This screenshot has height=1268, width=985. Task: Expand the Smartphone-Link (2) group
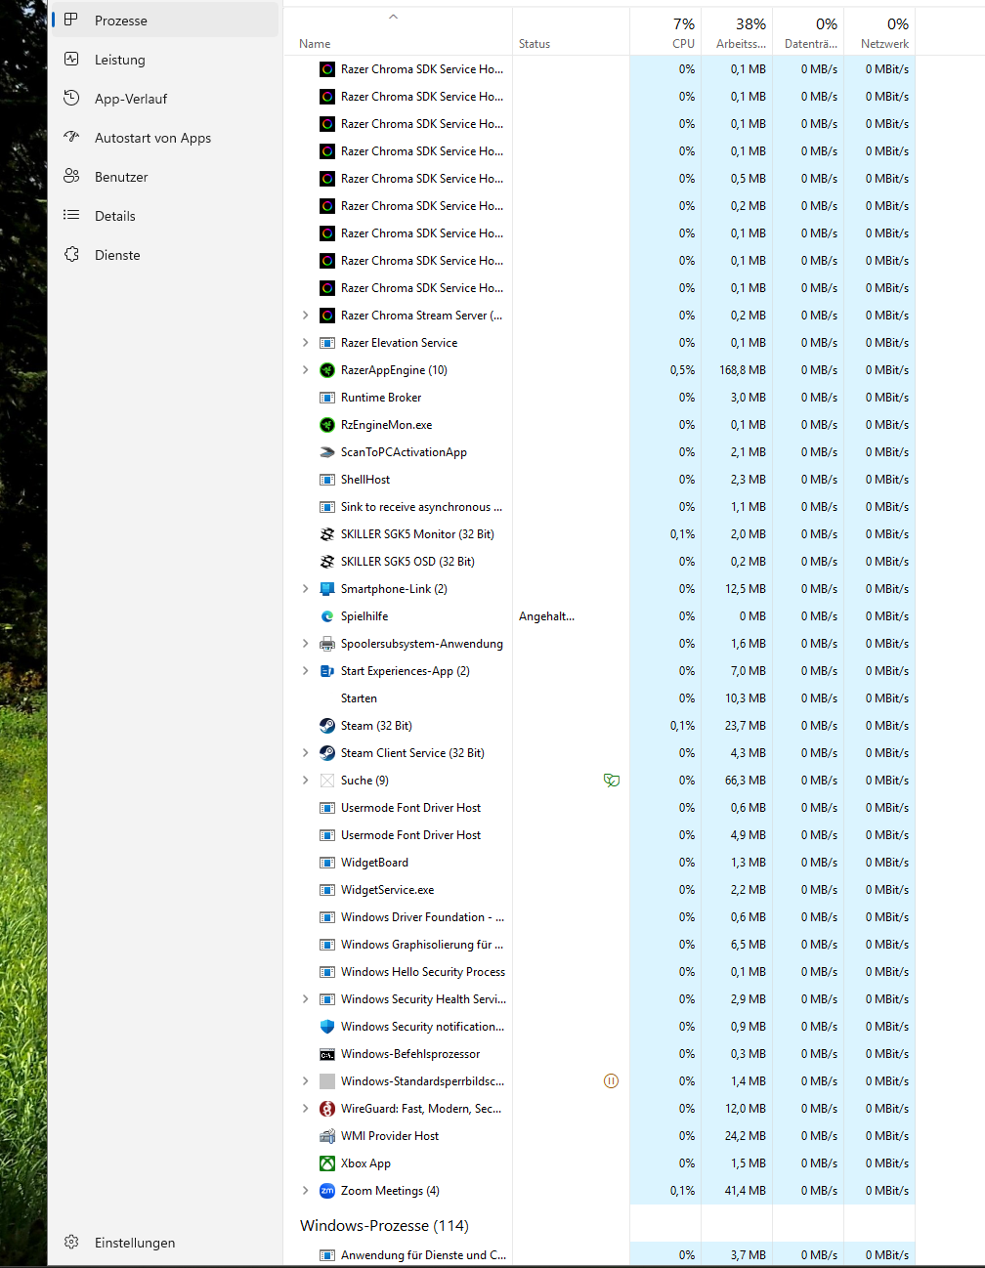(x=305, y=589)
